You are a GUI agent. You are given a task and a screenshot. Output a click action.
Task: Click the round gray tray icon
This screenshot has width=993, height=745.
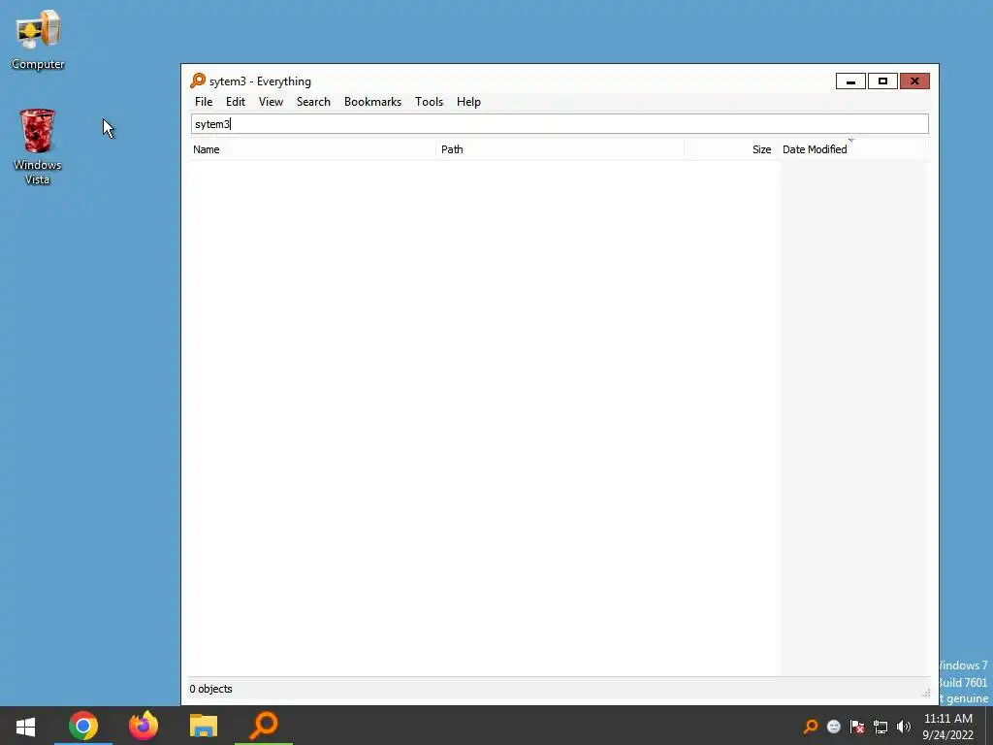[833, 727]
